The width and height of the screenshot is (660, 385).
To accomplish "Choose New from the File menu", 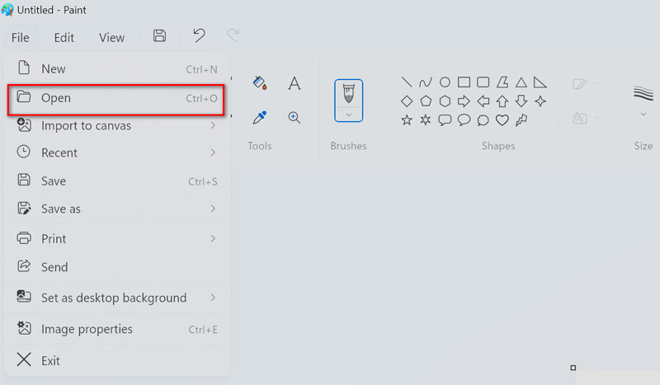I will [117, 69].
